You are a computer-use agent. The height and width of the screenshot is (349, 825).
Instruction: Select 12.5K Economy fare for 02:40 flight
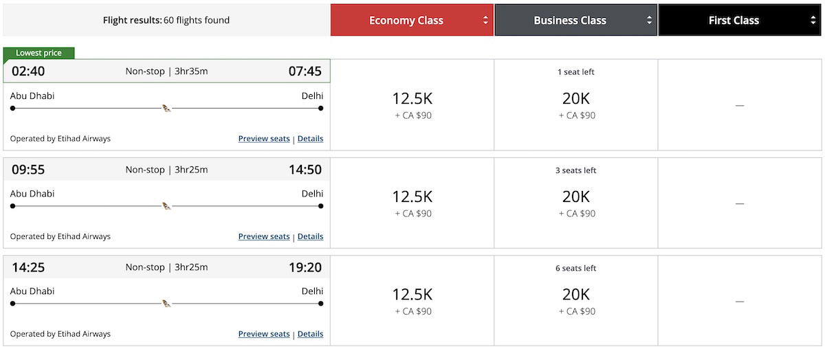coord(412,105)
